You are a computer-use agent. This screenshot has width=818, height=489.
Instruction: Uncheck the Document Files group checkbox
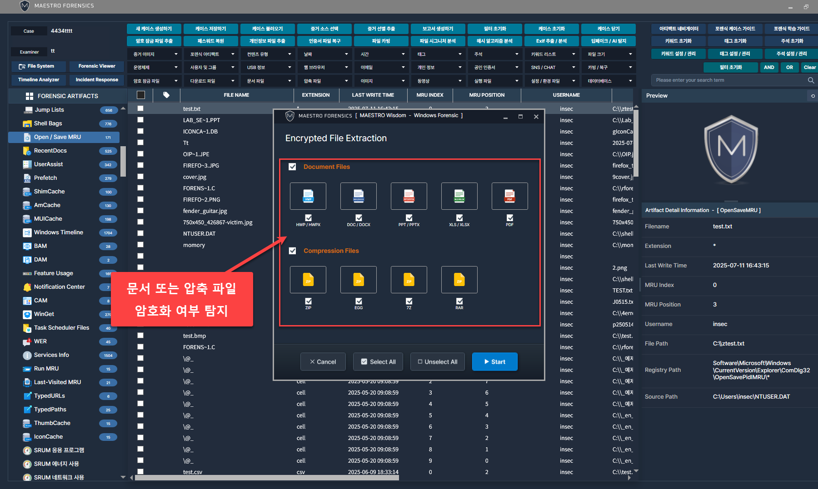pos(293,167)
